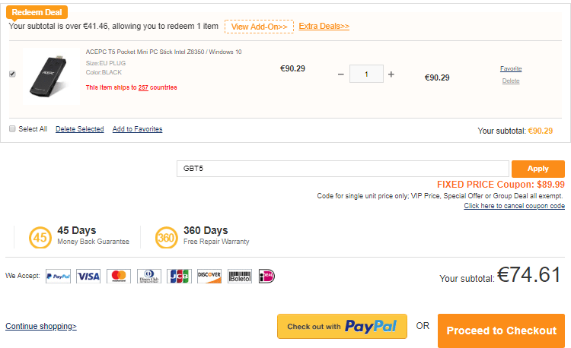This screenshot has width=571, height=348.
Task: Click the coupon code input field
Action: point(342,169)
